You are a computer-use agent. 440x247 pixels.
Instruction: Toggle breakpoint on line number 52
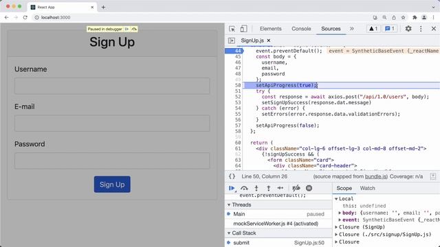238,97
